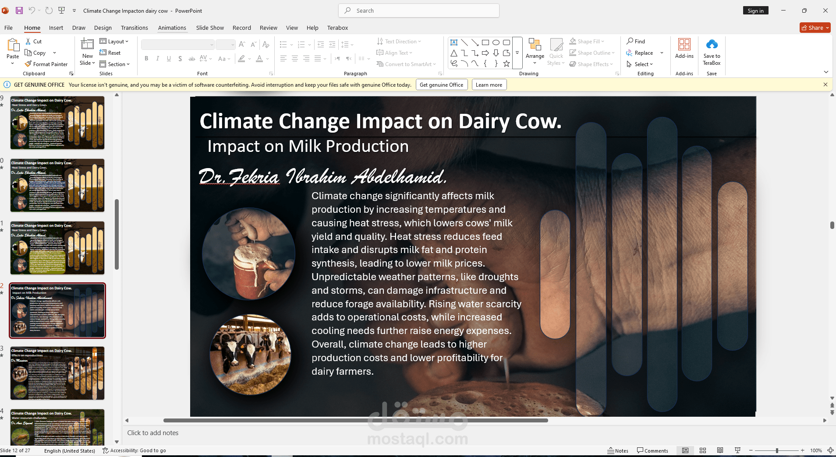
Task: Choose the right arrow shape
Action: pos(485,53)
